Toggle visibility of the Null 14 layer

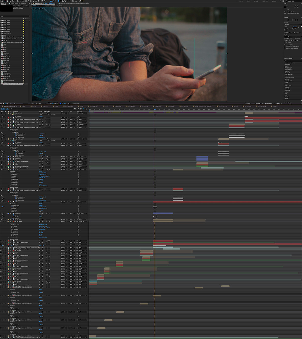(x=1, y=121)
